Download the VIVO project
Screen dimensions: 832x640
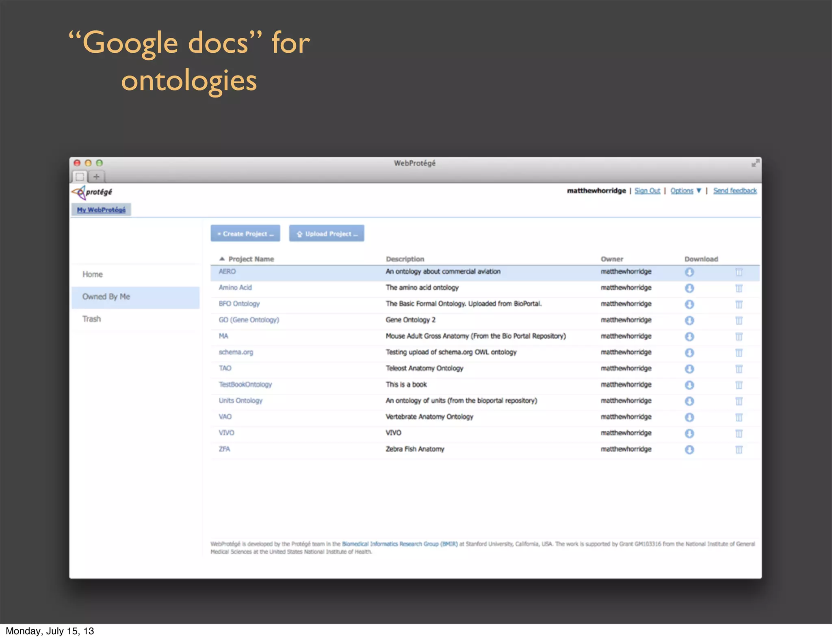[689, 433]
